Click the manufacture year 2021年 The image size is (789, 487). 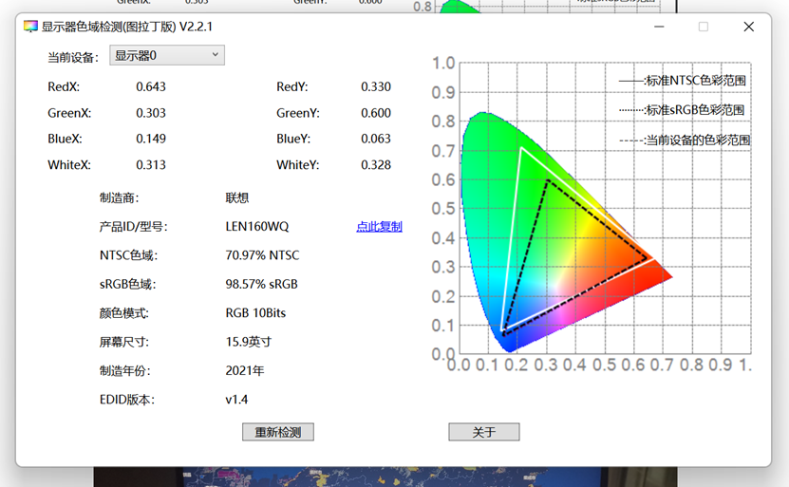pos(245,371)
